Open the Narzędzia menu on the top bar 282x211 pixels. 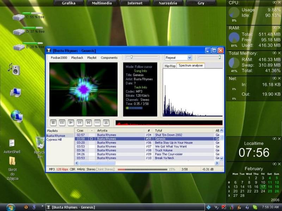[x=168, y=3]
